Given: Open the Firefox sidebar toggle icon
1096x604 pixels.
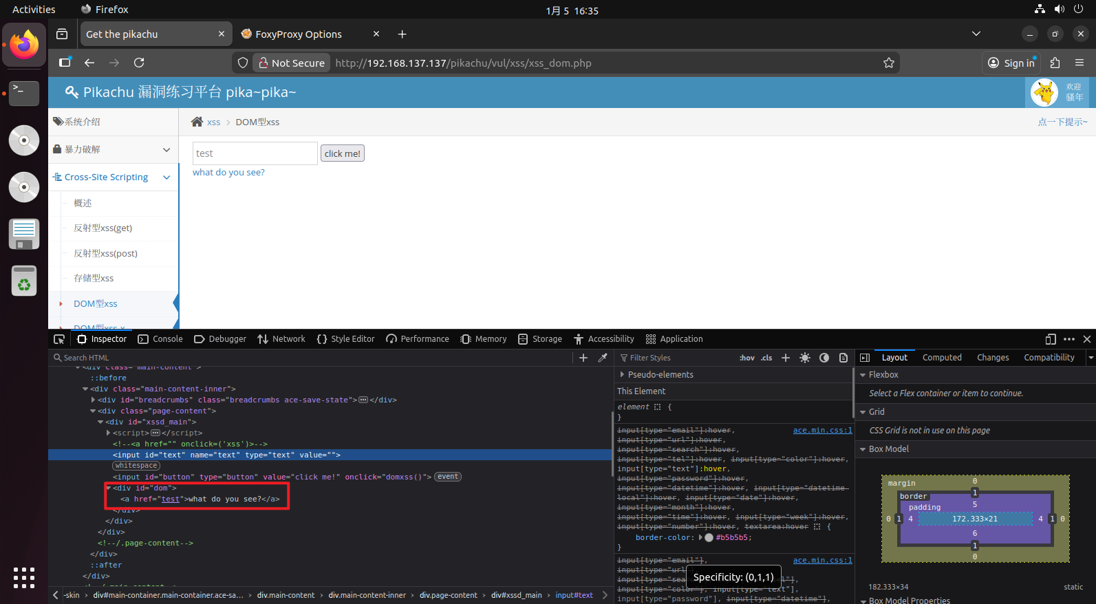Looking at the screenshot, I should (65, 63).
